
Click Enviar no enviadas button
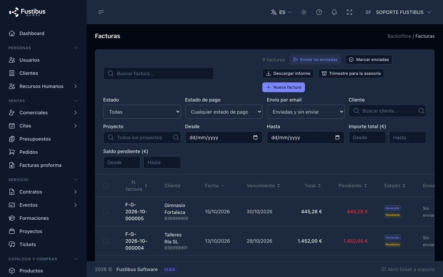[x=315, y=60]
